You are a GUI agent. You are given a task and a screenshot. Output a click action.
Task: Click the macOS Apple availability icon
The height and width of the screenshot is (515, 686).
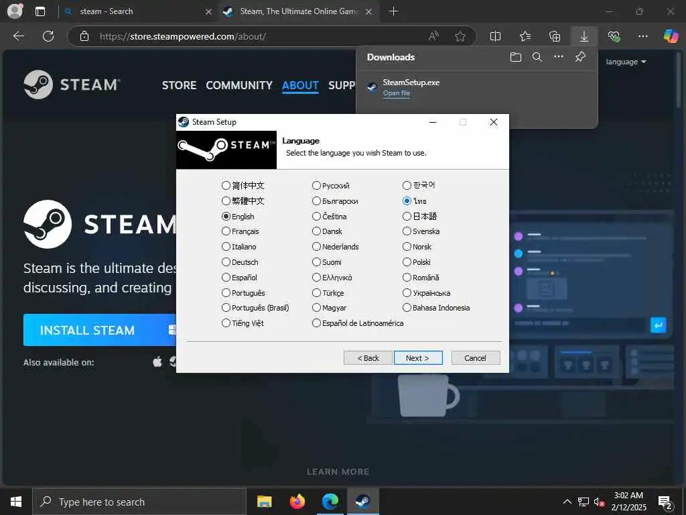coord(158,361)
